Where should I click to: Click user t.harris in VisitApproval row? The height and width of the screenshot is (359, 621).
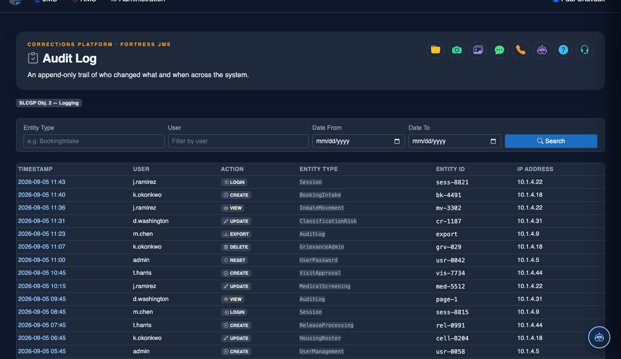pos(142,273)
